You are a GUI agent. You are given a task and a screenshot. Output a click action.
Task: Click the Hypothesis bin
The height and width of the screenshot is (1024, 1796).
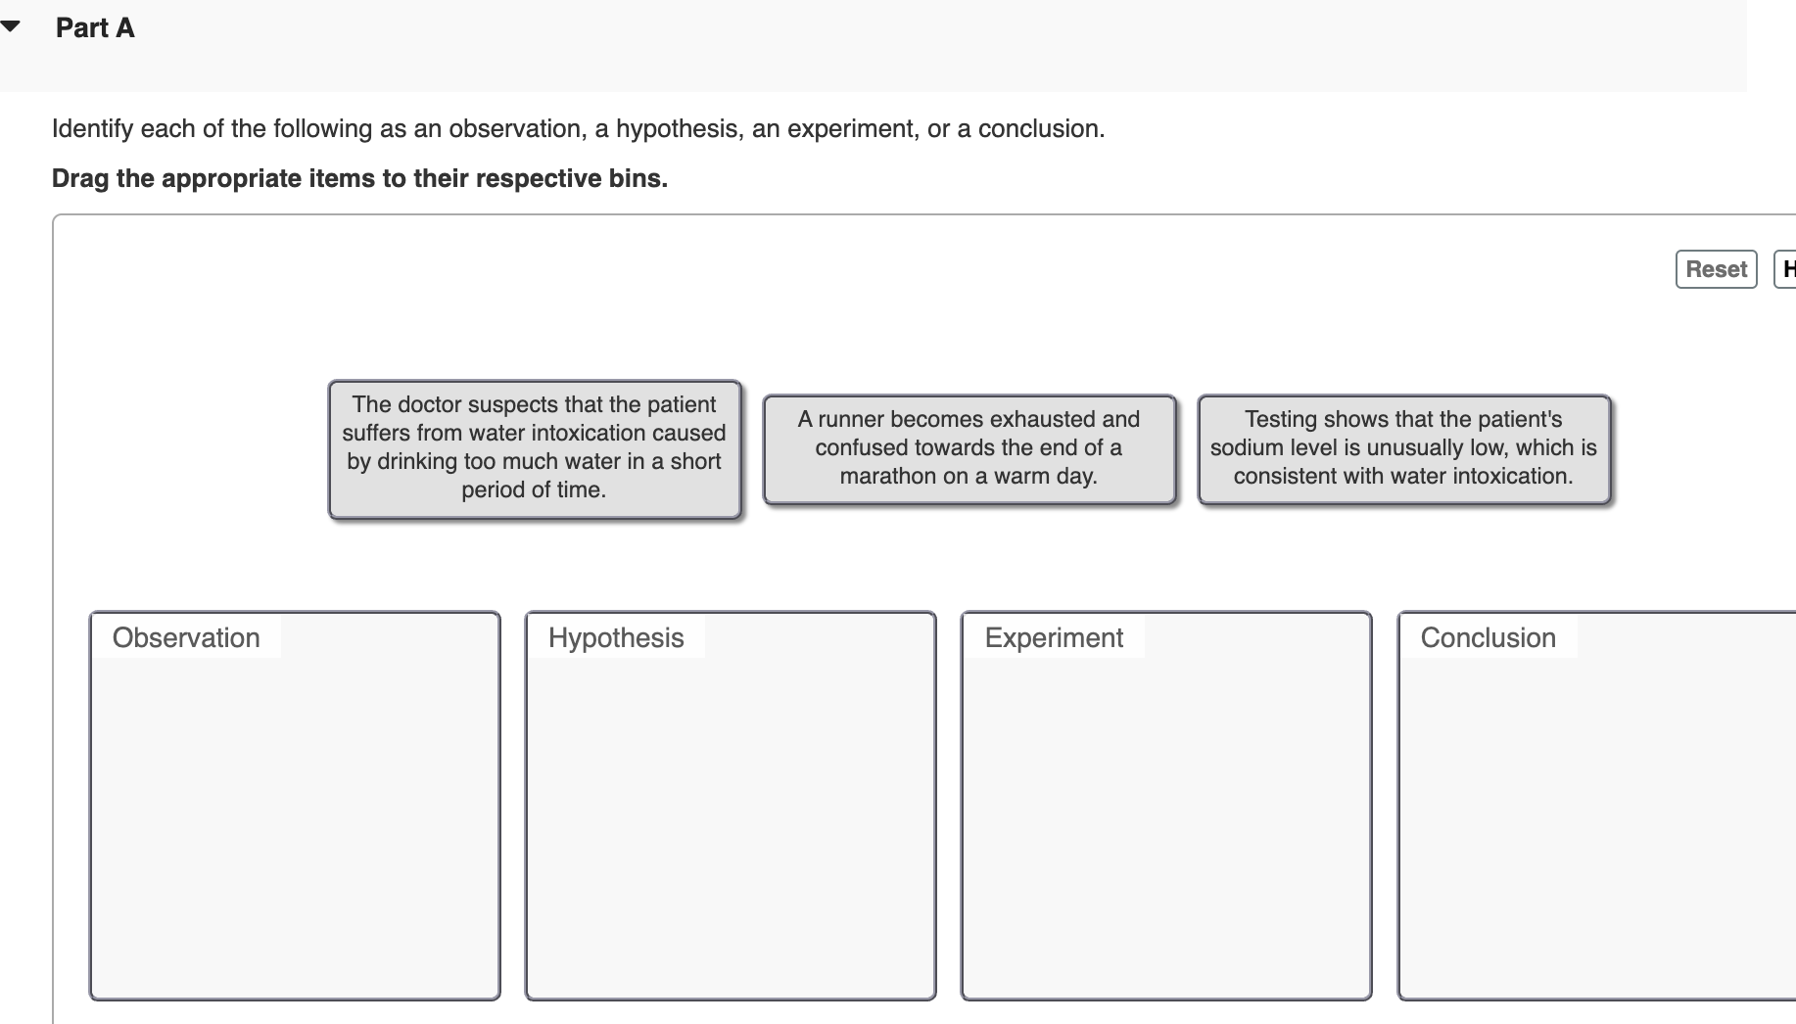point(731,813)
